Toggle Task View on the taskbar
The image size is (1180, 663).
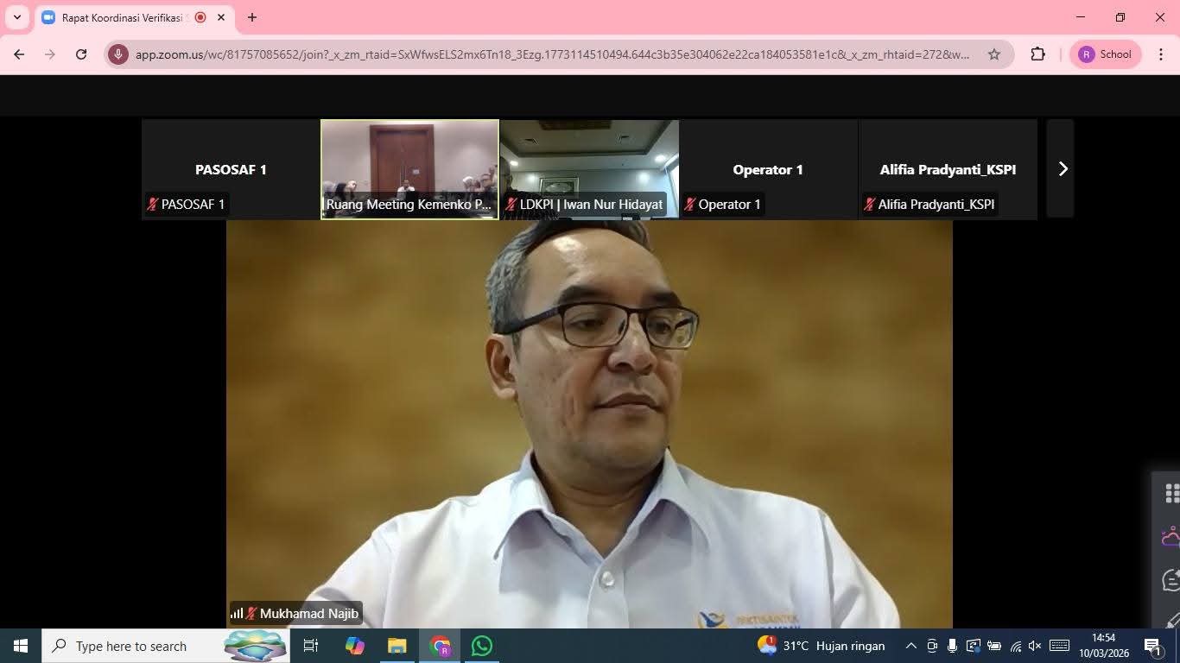point(311,646)
